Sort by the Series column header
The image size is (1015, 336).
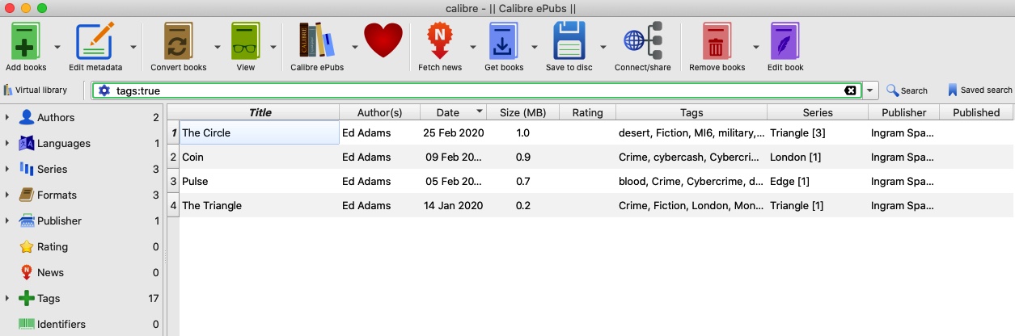[818, 112]
